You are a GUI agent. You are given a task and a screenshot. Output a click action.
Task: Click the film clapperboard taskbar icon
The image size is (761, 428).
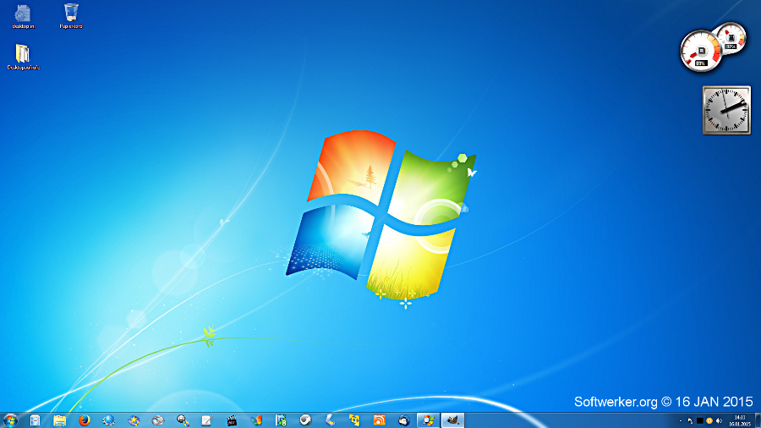click(232, 420)
